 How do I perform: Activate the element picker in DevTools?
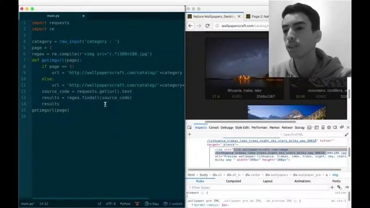pos(189,127)
